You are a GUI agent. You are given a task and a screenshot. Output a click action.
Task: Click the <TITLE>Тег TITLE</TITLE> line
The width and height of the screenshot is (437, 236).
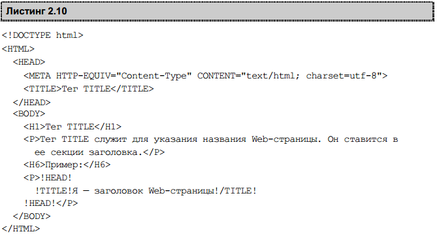coord(89,89)
